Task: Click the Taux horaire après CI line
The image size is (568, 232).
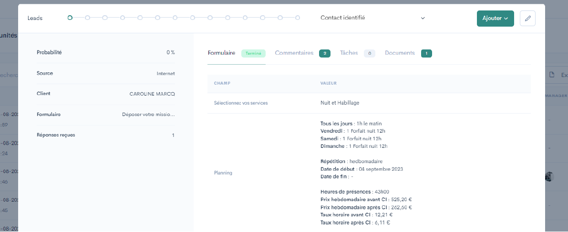Action: (x=355, y=223)
